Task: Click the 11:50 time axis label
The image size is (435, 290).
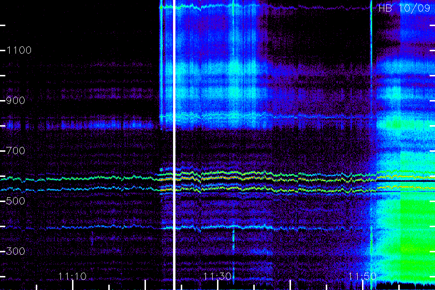Action: [x=362, y=276]
